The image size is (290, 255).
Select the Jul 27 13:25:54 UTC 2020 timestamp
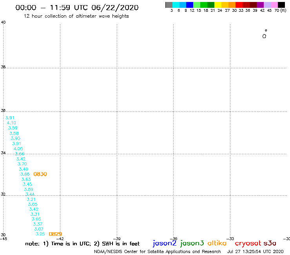(255, 251)
